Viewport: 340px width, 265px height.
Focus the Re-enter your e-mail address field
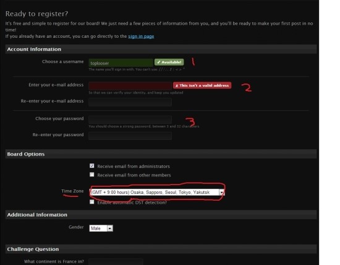click(130, 102)
